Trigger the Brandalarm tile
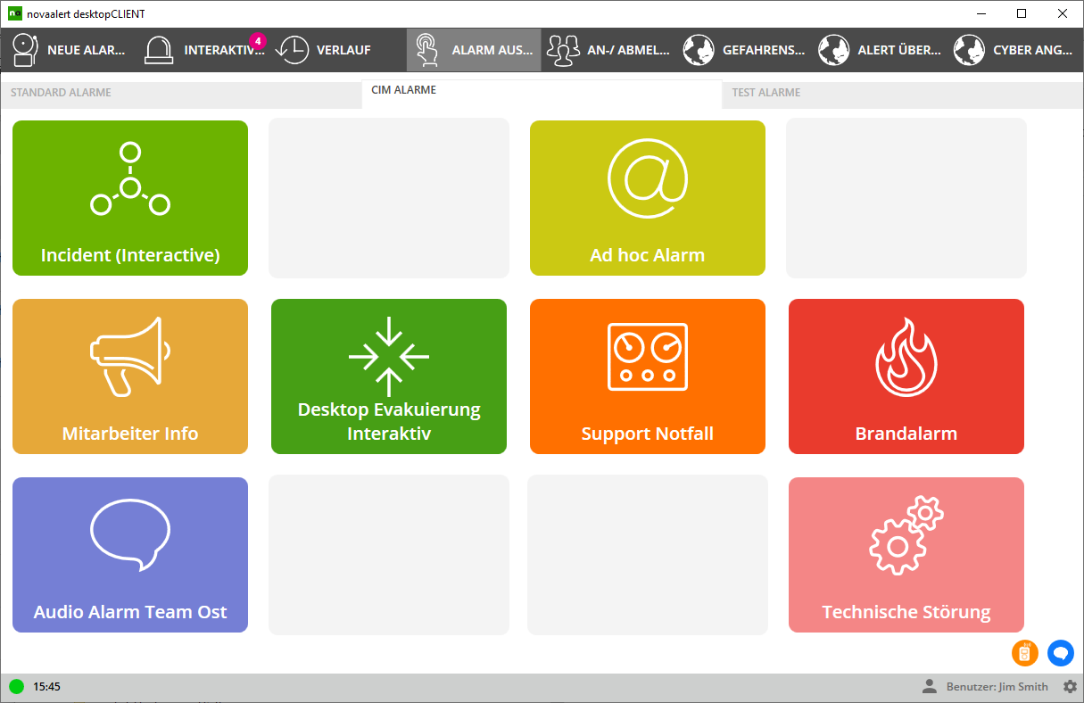This screenshot has height=703, width=1084. [906, 376]
